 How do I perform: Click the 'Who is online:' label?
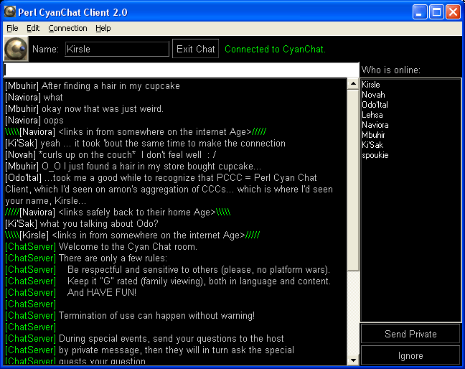[390, 70]
